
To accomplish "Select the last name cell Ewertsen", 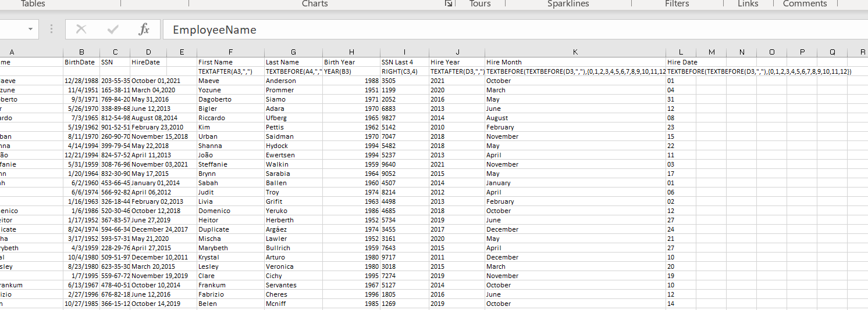I will pos(294,155).
